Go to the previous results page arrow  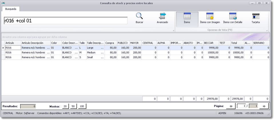click(231, 106)
